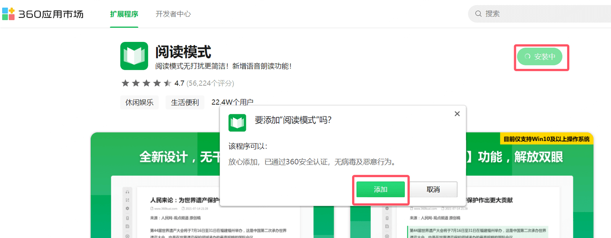Image resolution: width=611 pixels, height=238 pixels.
Task: Click the 目前仅支持Win10及以上操作系统 banner label
Action: click(x=546, y=139)
